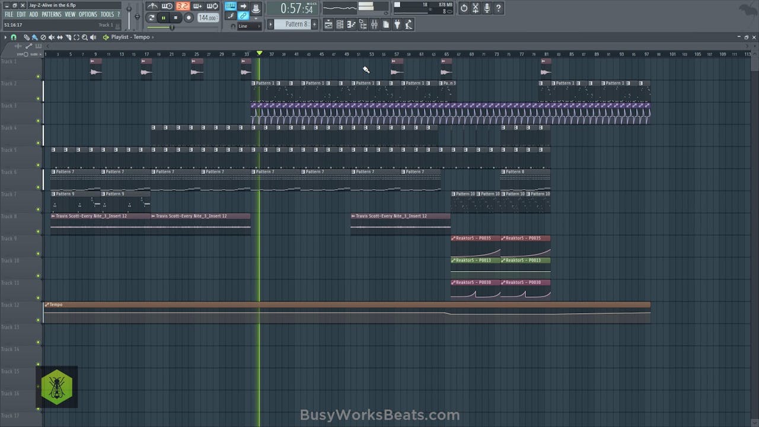Open the playlist options menu arrow
This screenshot has height=427, width=759.
5,37
